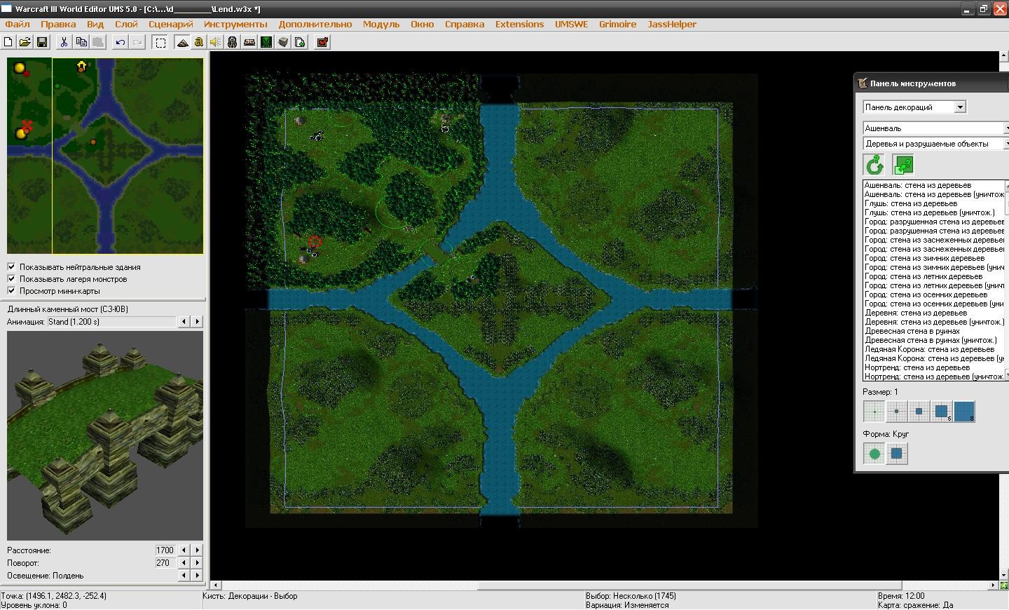This screenshot has width=1009, height=610.
Task: Select the square brush shape
Action: coord(896,454)
